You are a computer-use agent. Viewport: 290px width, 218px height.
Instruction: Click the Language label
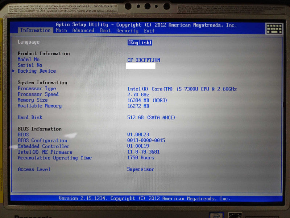[x=29, y=42]
